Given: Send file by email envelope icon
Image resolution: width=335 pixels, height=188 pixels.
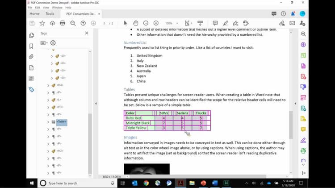Looking at the screenshot, I should (292, 23).
